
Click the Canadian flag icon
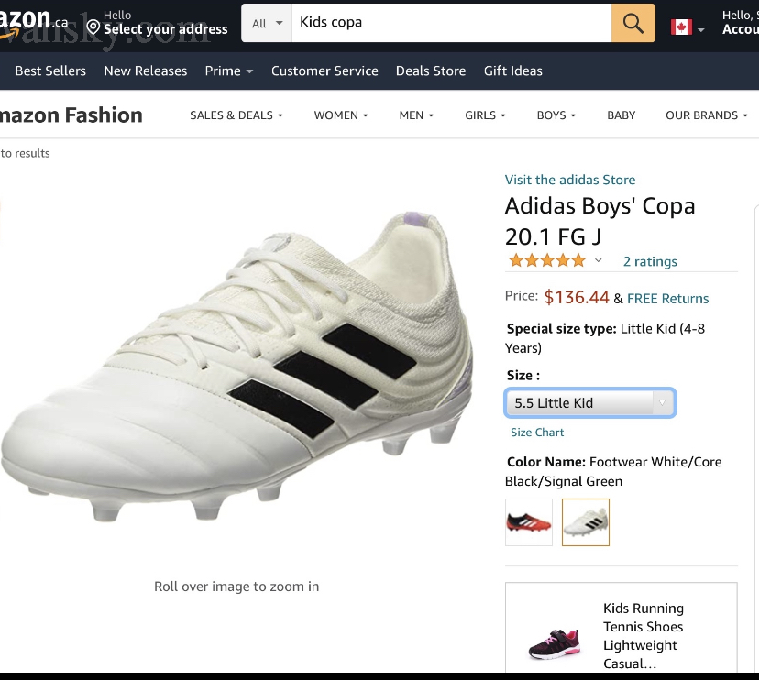(x=681, y=27)
